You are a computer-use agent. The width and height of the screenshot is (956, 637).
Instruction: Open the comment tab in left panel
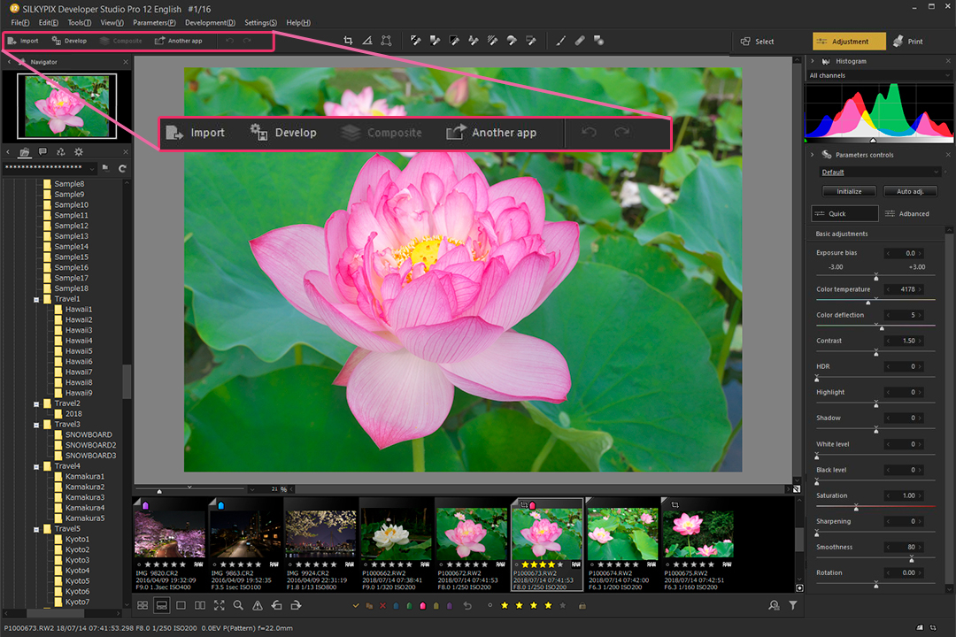coord(42,152)
